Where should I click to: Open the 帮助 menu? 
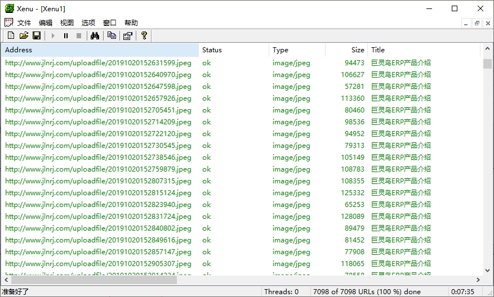coord(131,23)
